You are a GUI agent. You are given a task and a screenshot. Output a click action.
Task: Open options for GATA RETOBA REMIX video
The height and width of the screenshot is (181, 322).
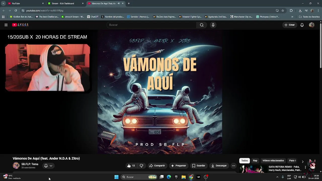(x=305, y=167)
